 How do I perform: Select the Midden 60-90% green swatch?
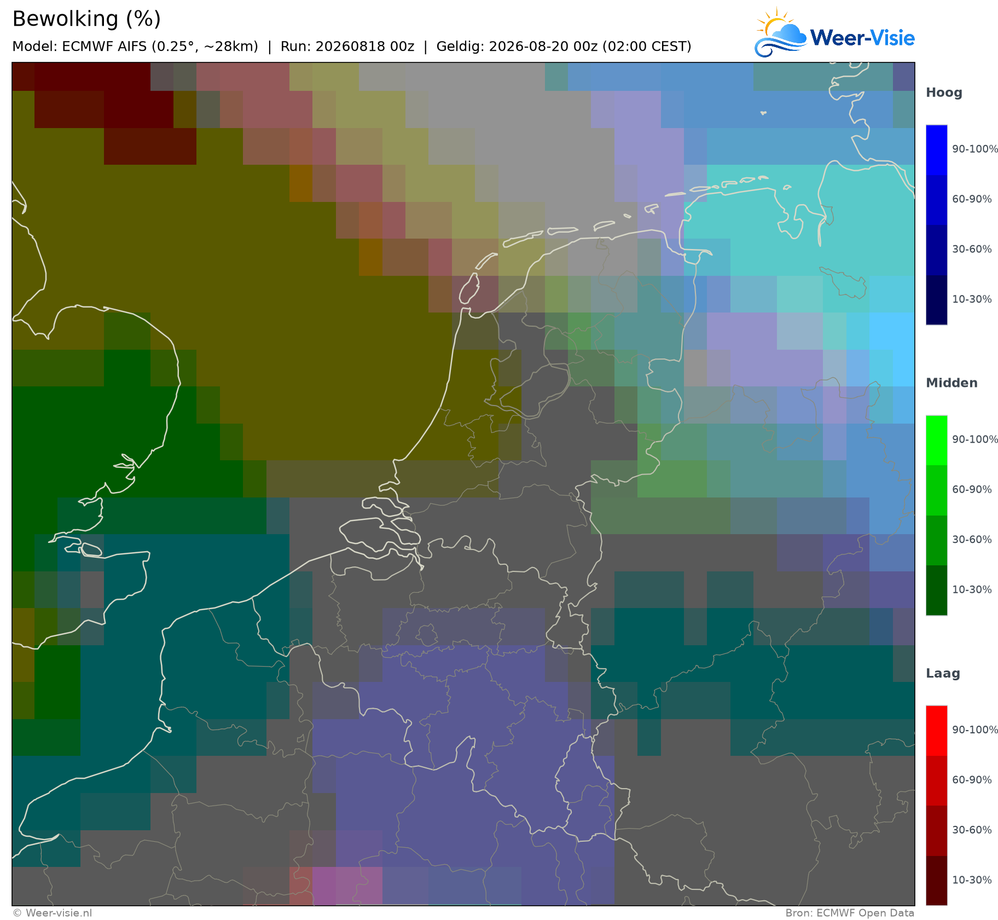pos(936,490)
